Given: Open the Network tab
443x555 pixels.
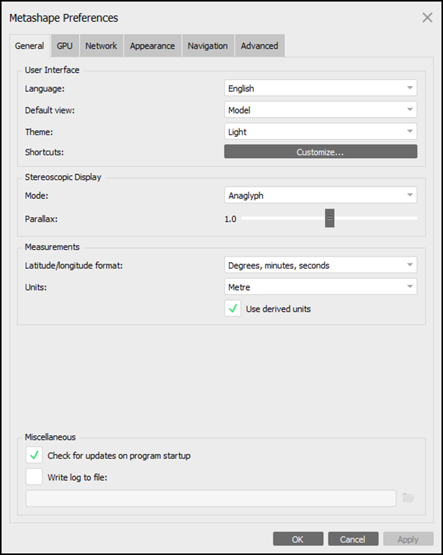Looking at the screenshot, I should point(101,45).
